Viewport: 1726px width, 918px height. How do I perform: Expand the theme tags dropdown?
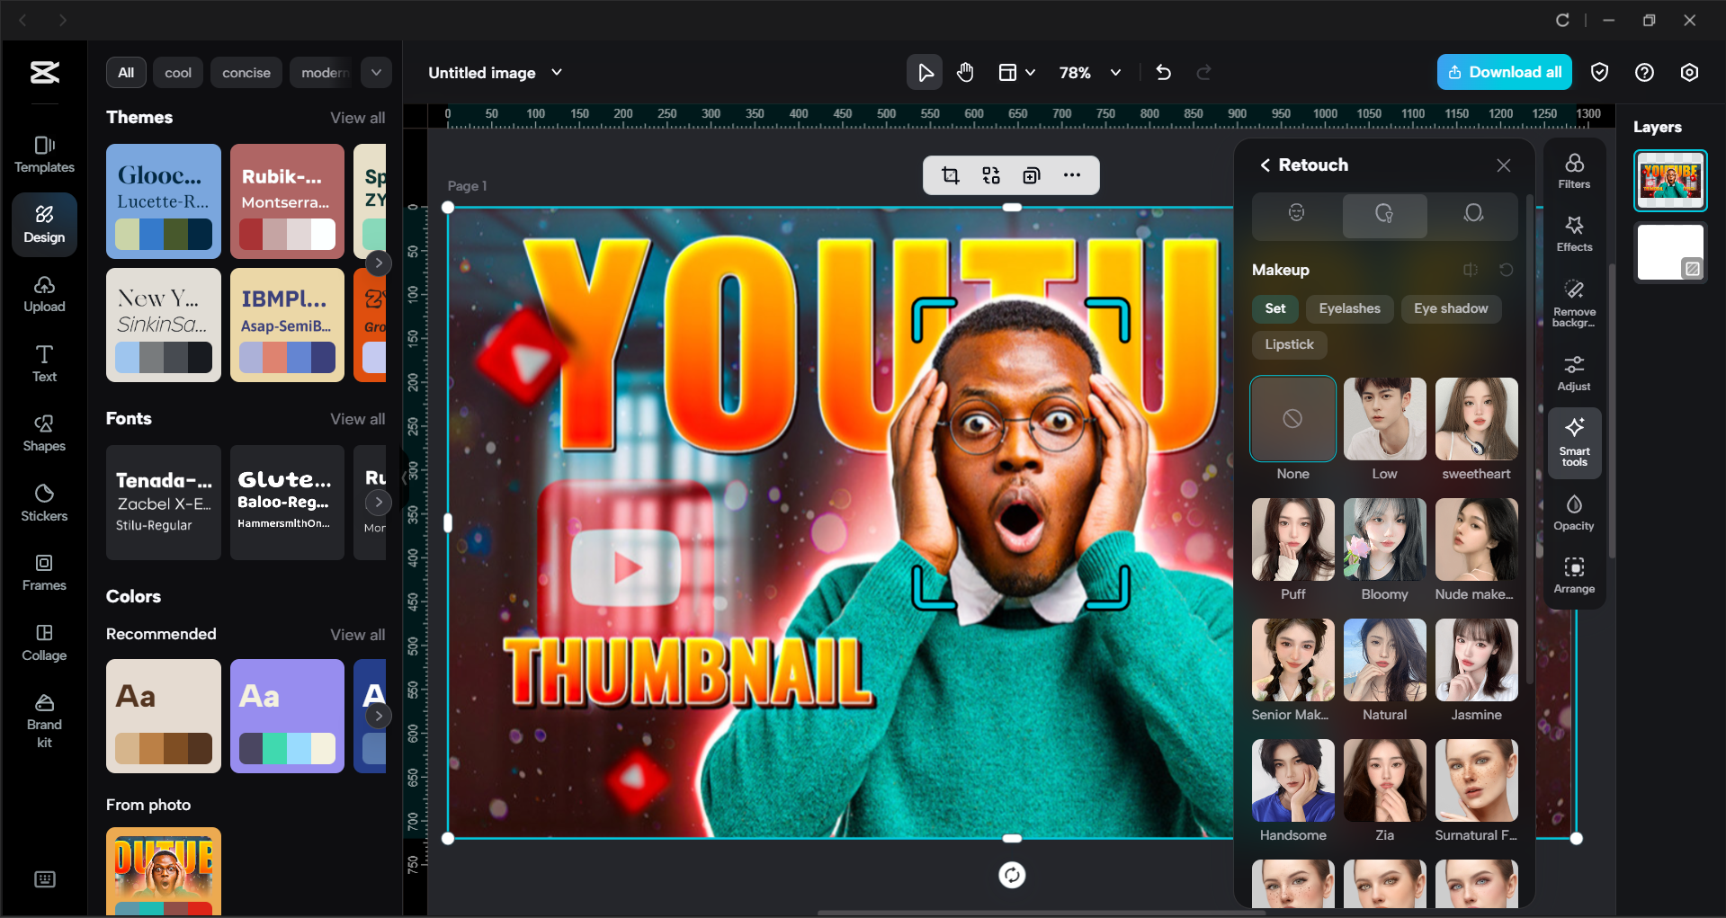(376, 72)
